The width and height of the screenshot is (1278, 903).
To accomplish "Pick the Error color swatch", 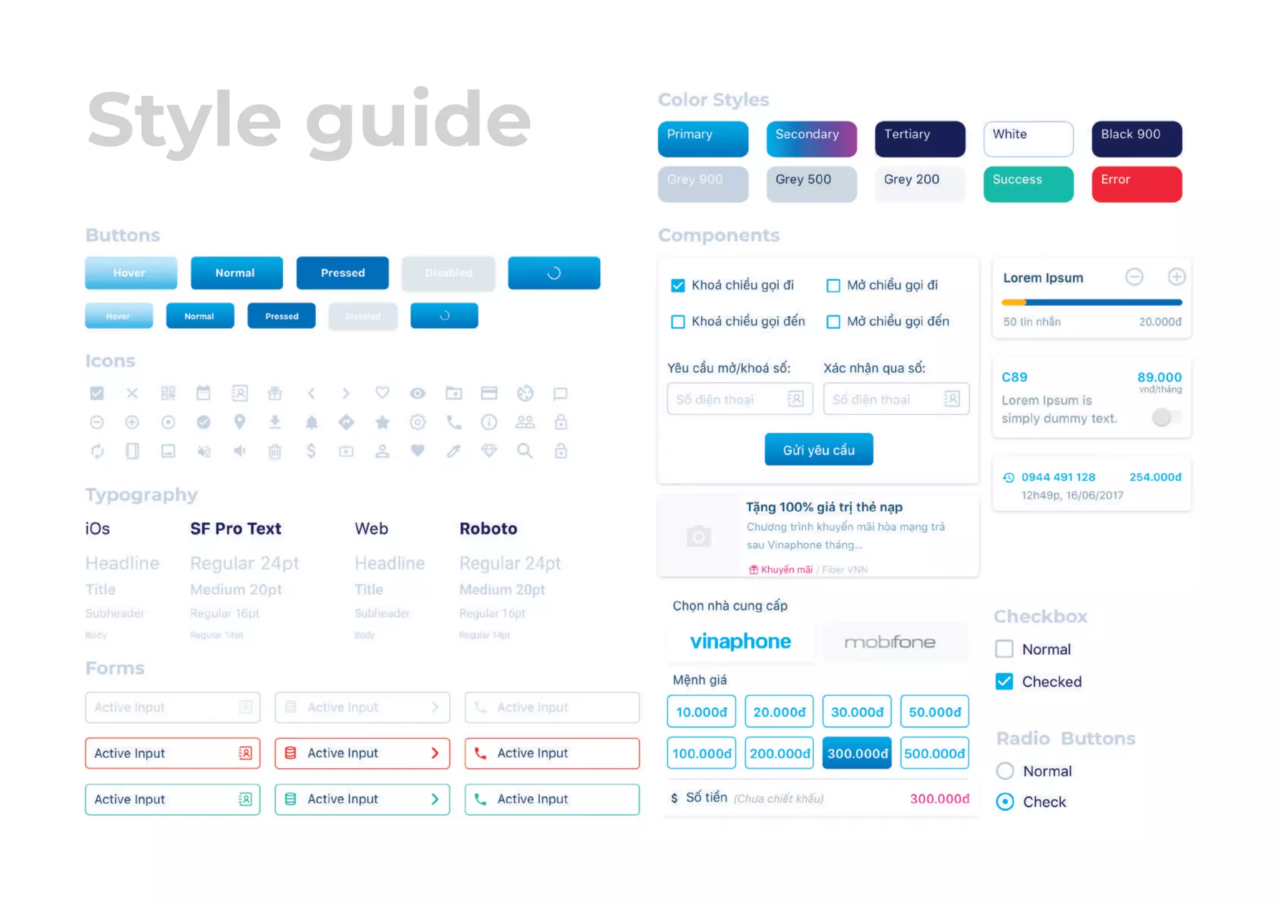I will coord(1137,184).
